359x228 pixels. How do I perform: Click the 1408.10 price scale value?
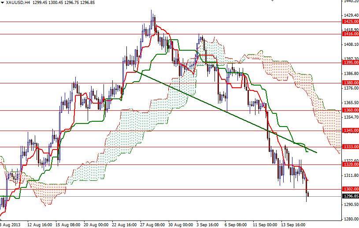click(351, 44)
